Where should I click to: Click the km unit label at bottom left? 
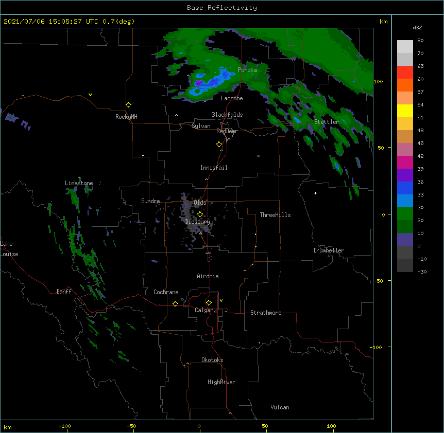pyautogui.click(x=8, y=427)
